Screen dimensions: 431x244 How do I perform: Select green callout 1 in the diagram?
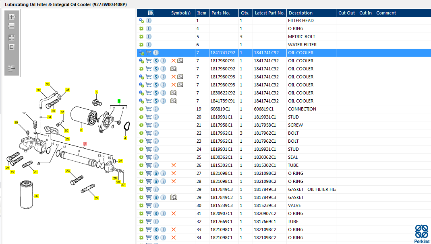119,101
